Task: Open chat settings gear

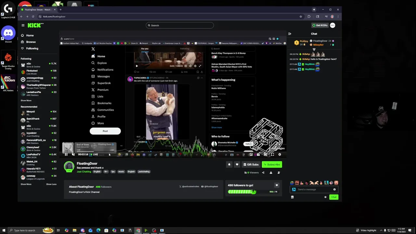Action: click(x=325, y=197)
